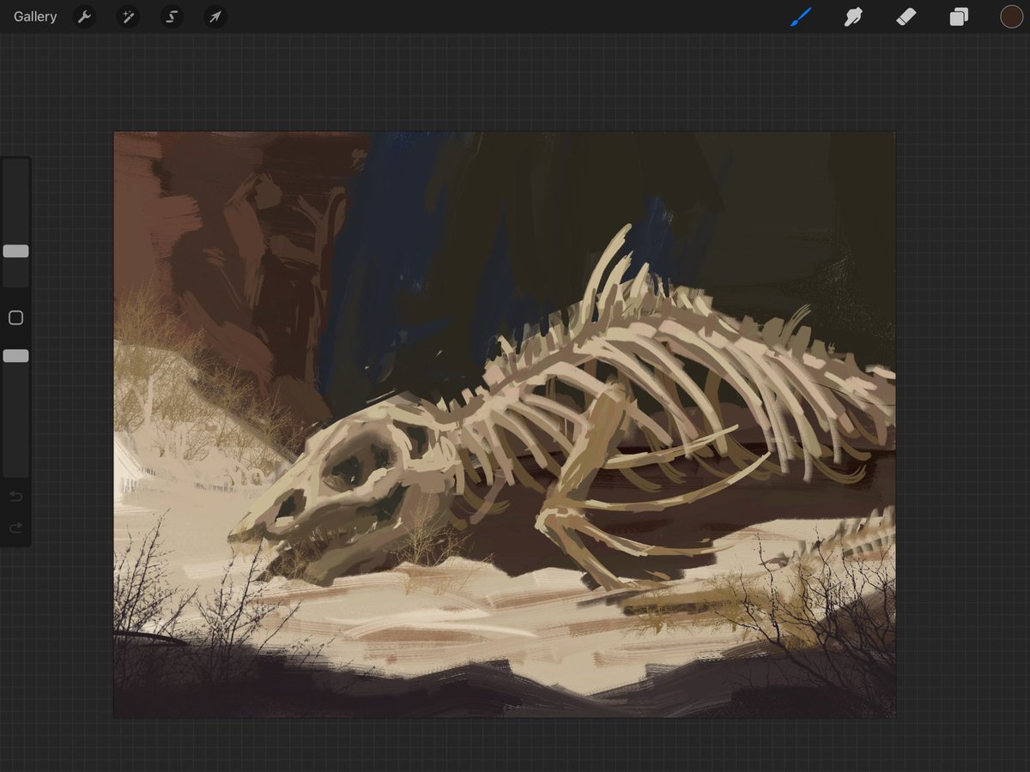
Task: Open the Actions wrench menu
Action: tap(84, 16)
